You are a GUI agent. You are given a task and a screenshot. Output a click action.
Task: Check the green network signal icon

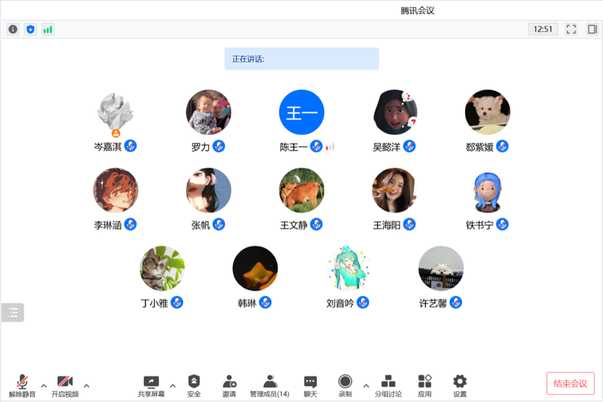48,29
